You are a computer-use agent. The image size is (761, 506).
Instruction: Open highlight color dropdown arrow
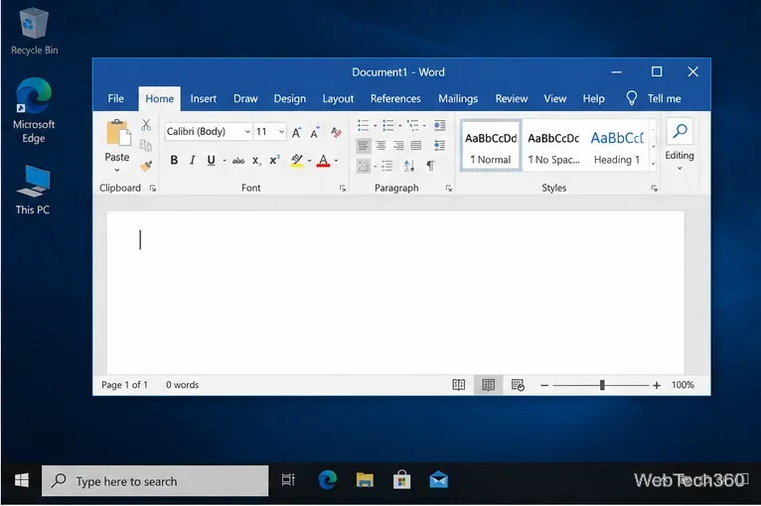coord(309,161)
